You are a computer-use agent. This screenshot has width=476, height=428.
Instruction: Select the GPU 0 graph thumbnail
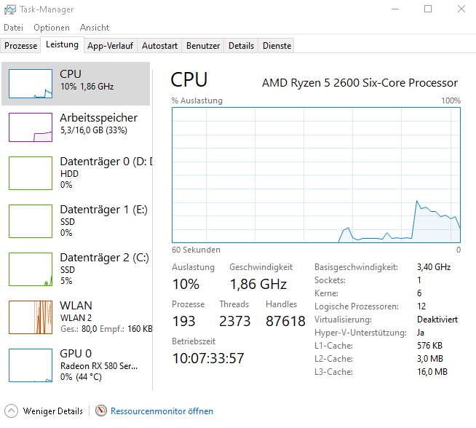[x=31, y=365]
